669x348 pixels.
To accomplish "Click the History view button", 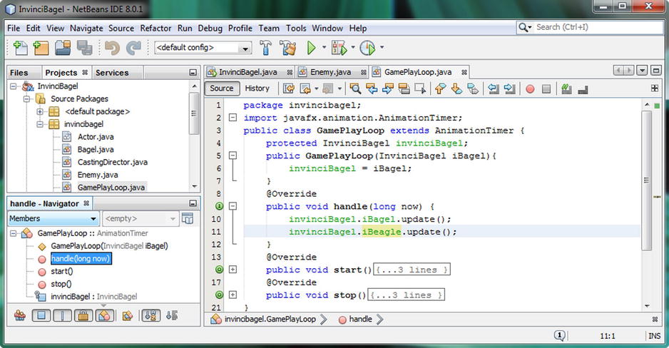I will coord(257,88).
